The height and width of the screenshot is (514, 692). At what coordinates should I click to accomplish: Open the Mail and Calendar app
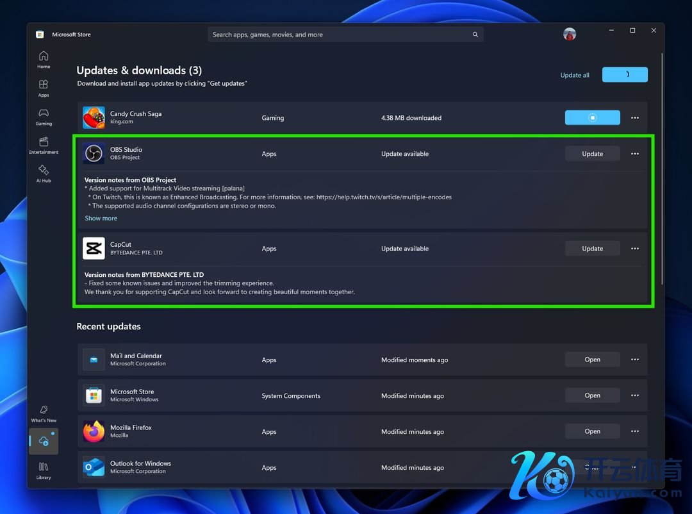click(592, 360)
